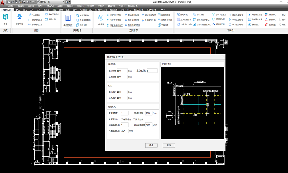Screen dimensions: 288x173
Task: Click 单个展位编号 single booth numbering
Action: tap(236, 24)
